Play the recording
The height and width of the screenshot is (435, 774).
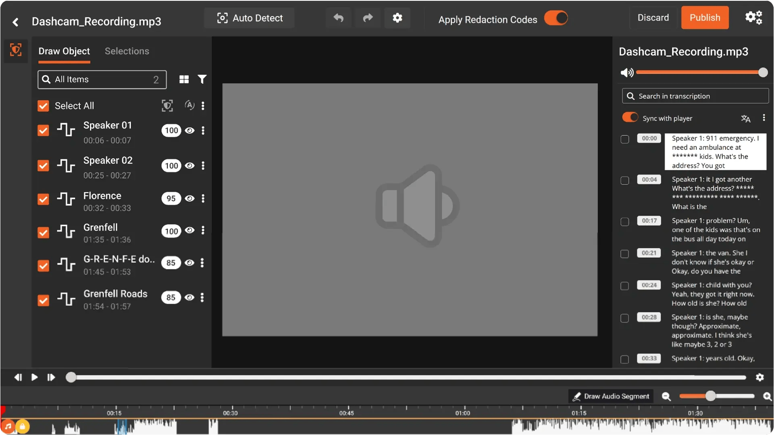tap(35, 377)
